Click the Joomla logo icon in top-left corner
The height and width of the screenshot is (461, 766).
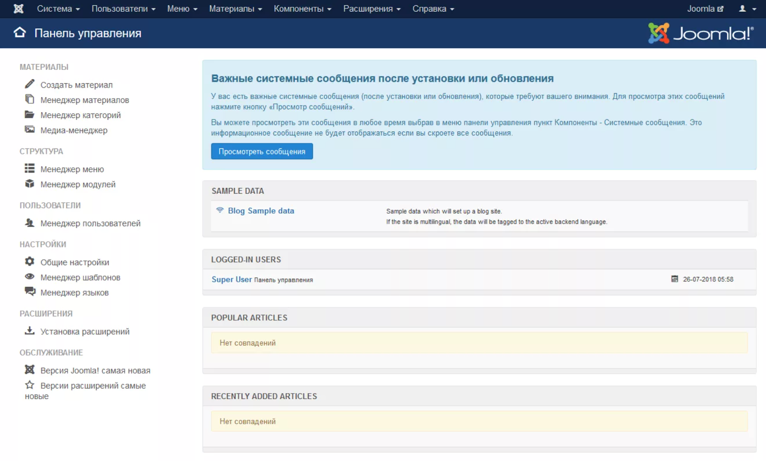pos(18,9)
